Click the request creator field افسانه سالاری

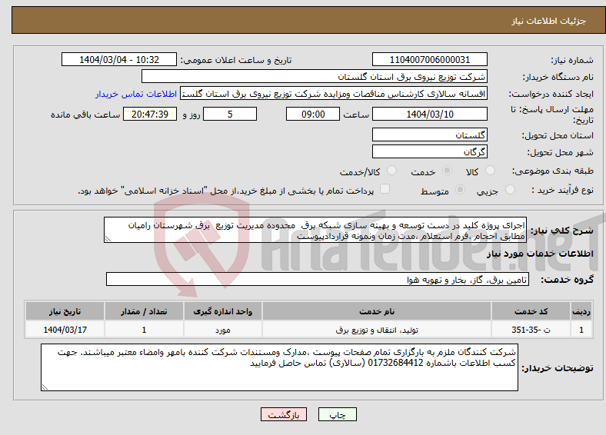[334, 94]
